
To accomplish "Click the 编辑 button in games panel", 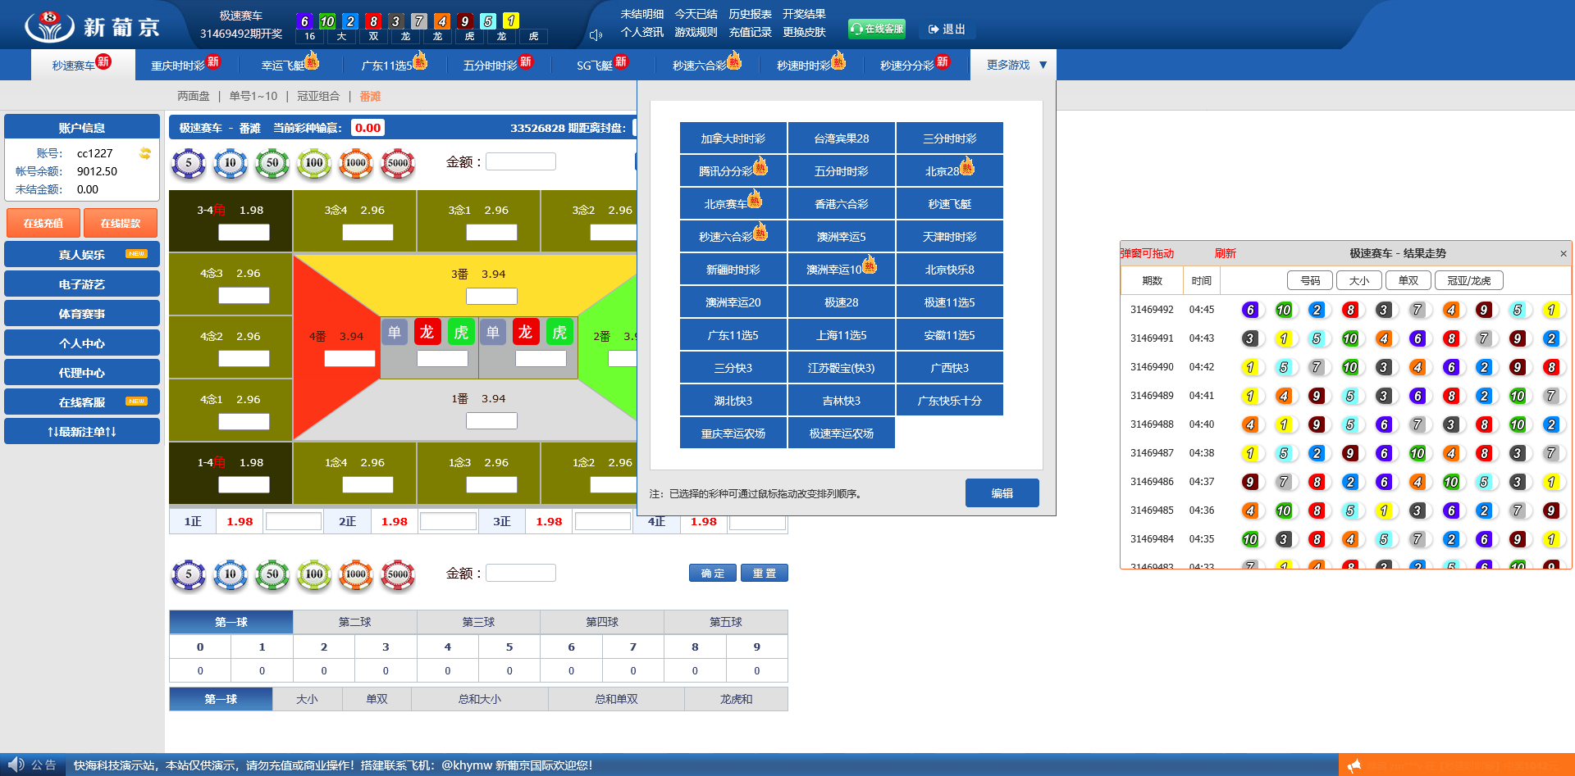I will pos(1002,492).
